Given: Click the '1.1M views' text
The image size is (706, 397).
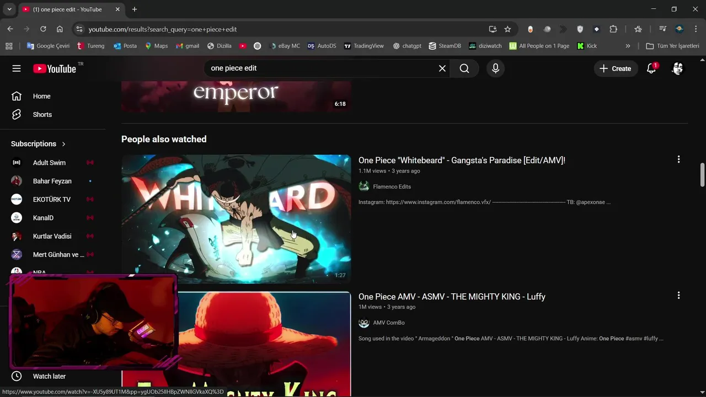Looking at the screenshot, I should 372,171.
